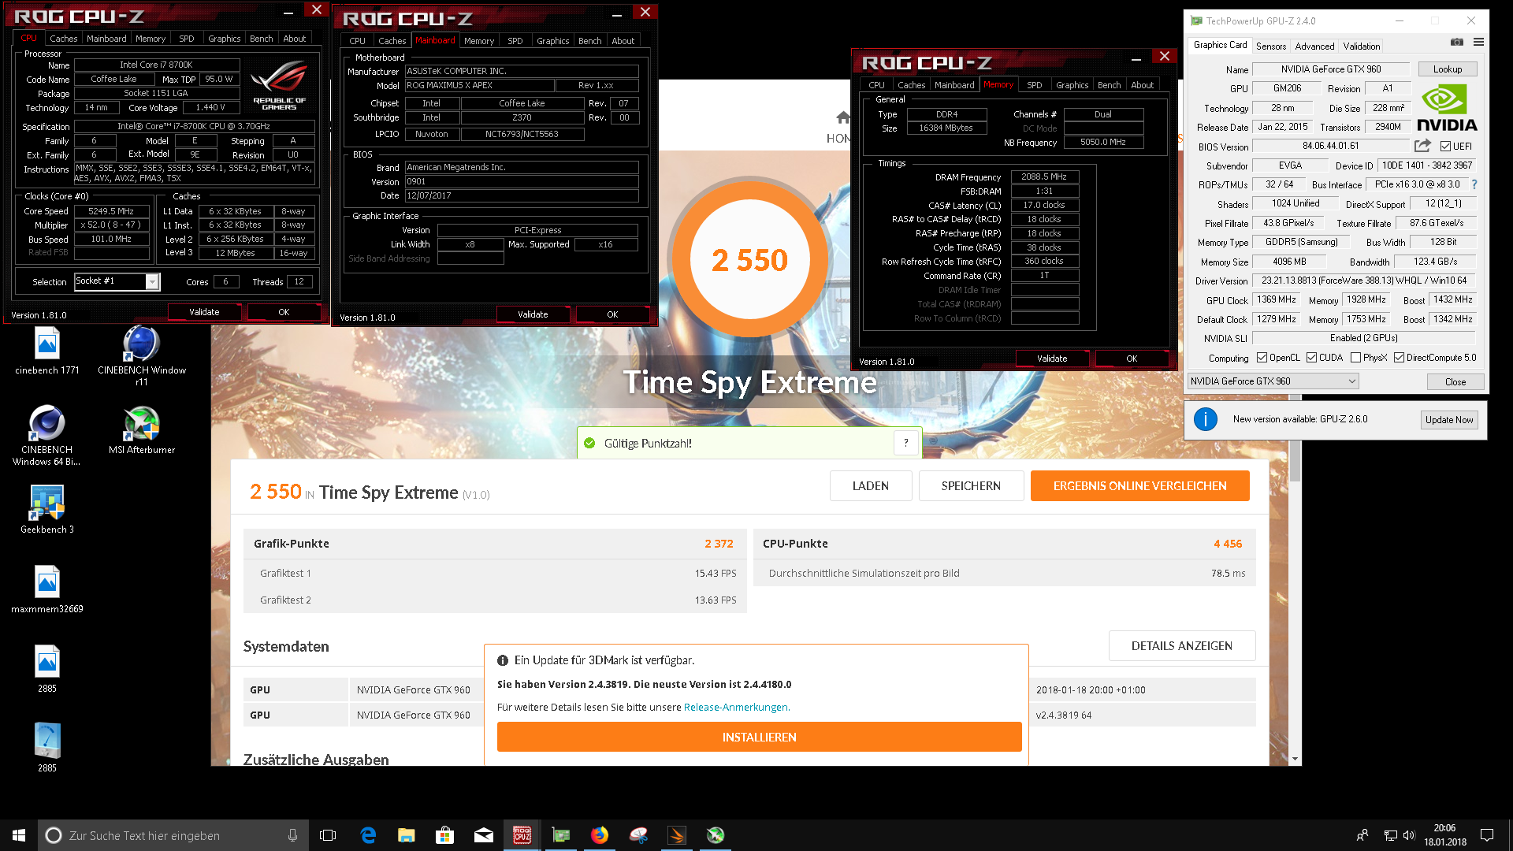Screen dimensions: 1513x851
Task: Open File Explorer from taskbar
Action: point(407,835)
